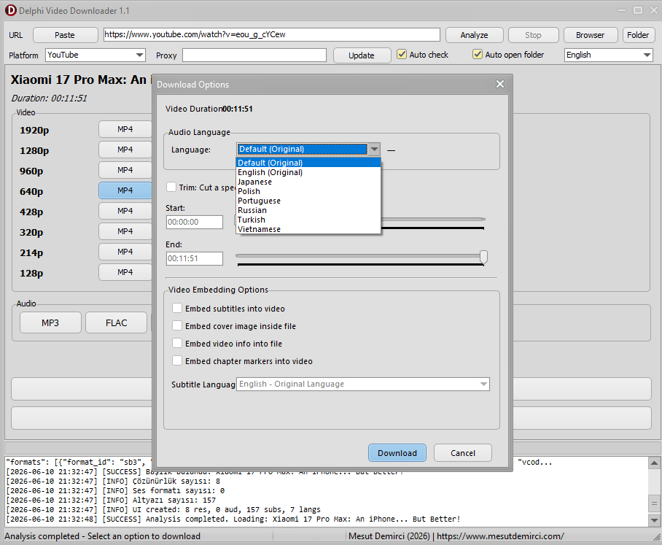Enable Embed chapter markers into video
The image size is (662, 545).
coord(177,361)
